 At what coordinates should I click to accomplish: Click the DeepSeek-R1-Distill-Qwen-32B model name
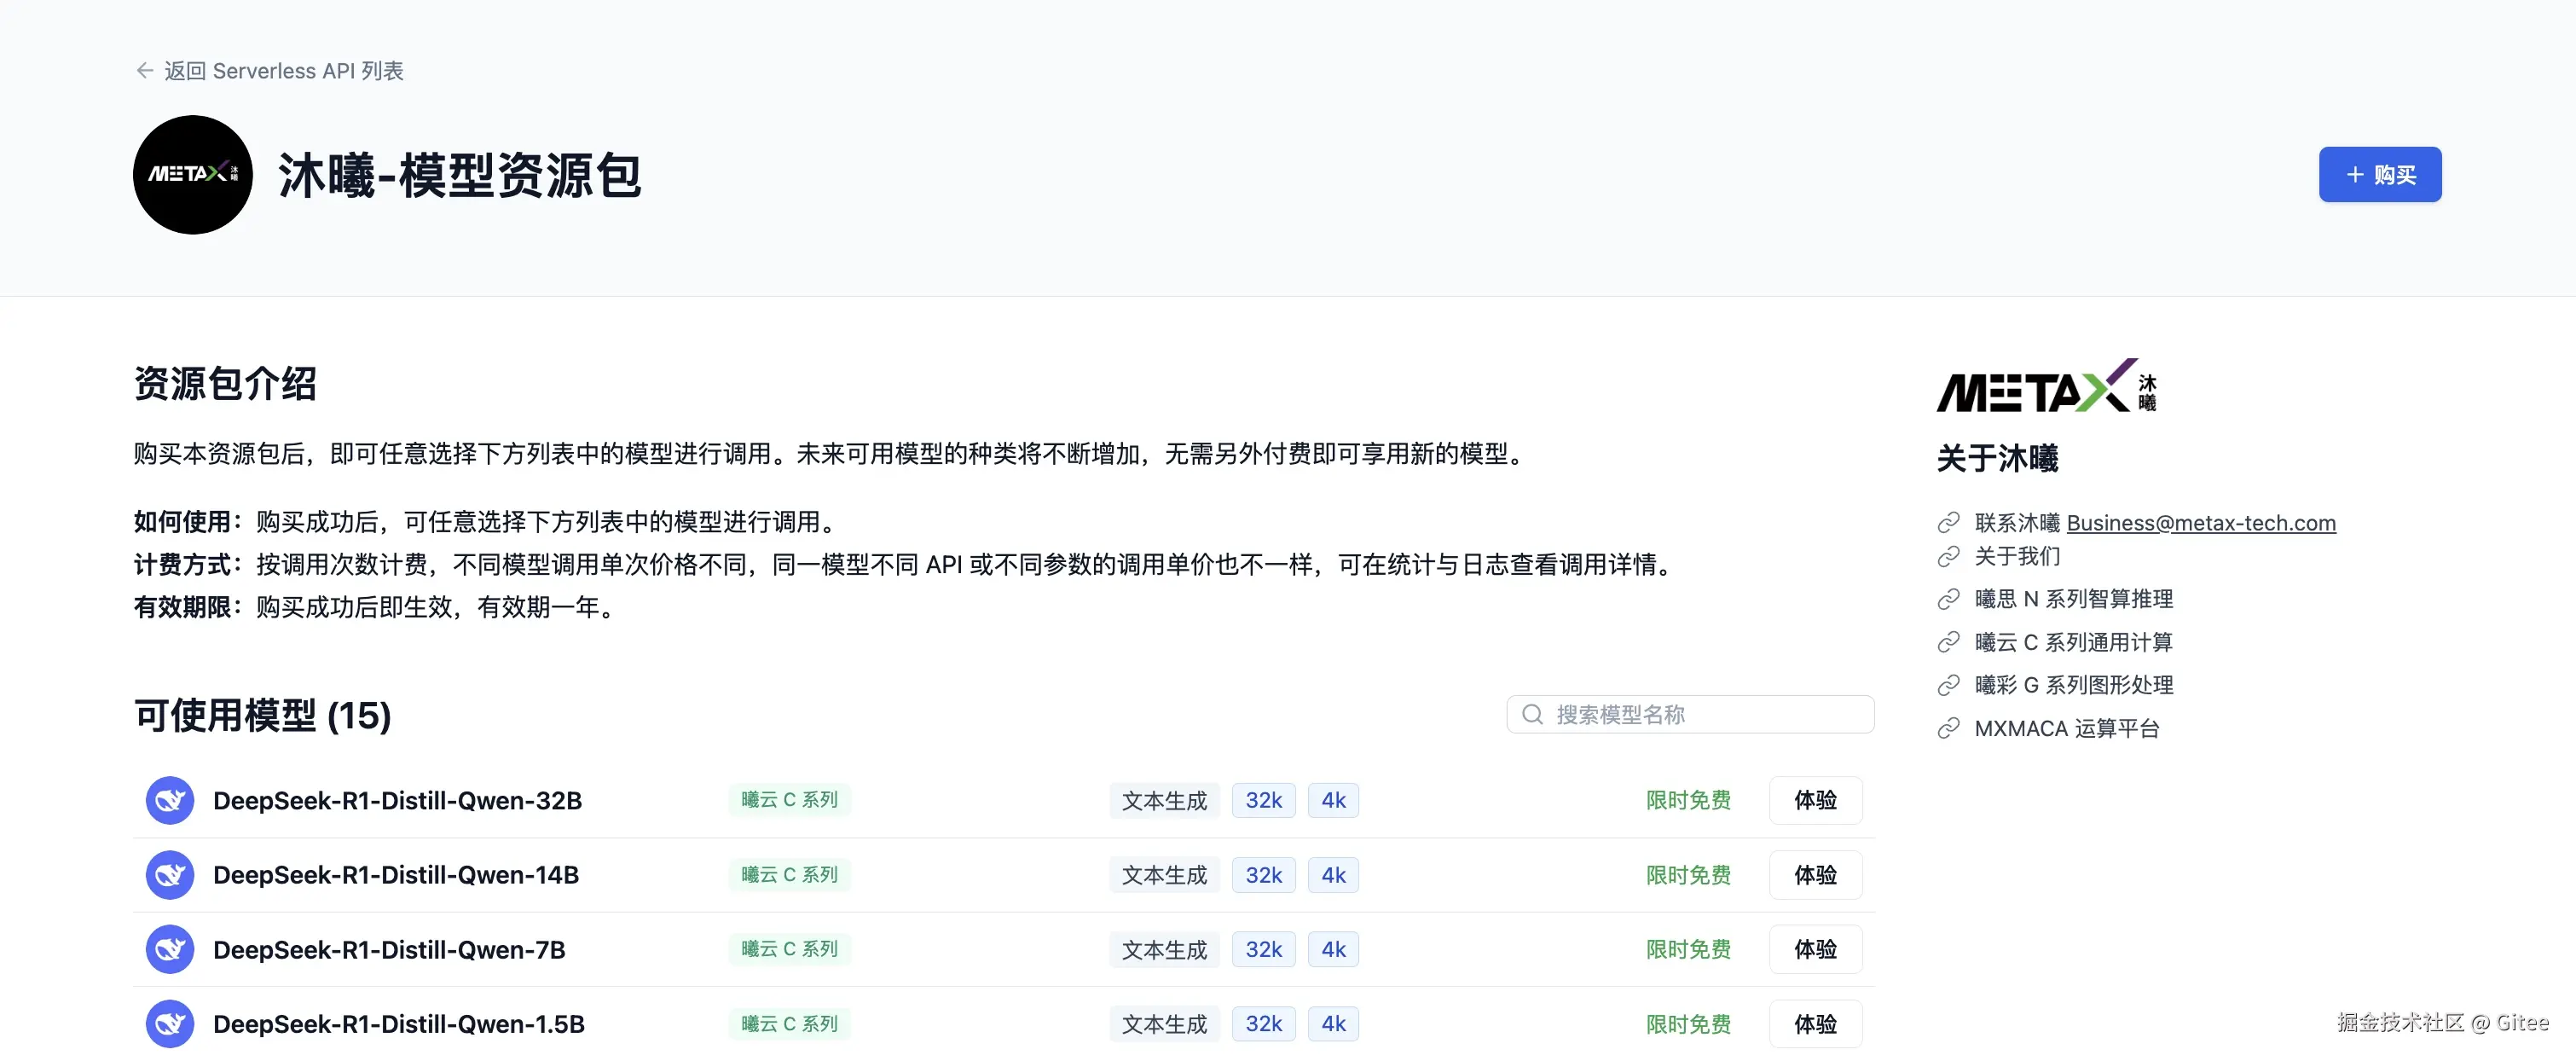point(397,800)
